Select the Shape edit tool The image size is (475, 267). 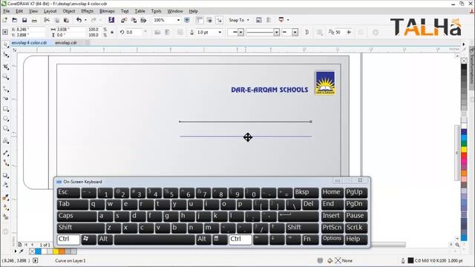pyautogui.click(x=6, y=55)
